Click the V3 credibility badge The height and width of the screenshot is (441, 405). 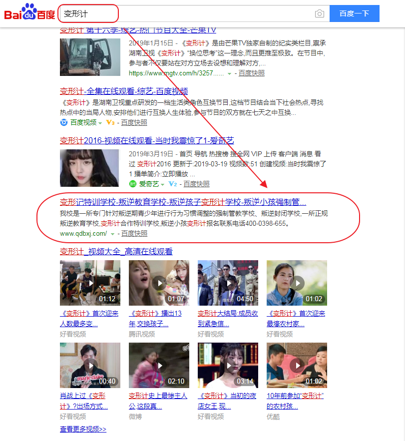tap(110, 123)
